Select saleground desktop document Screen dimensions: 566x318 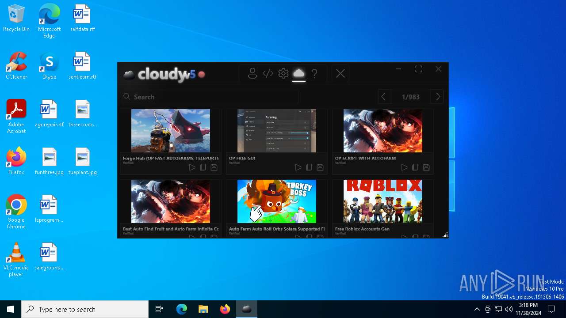(49, 257)
